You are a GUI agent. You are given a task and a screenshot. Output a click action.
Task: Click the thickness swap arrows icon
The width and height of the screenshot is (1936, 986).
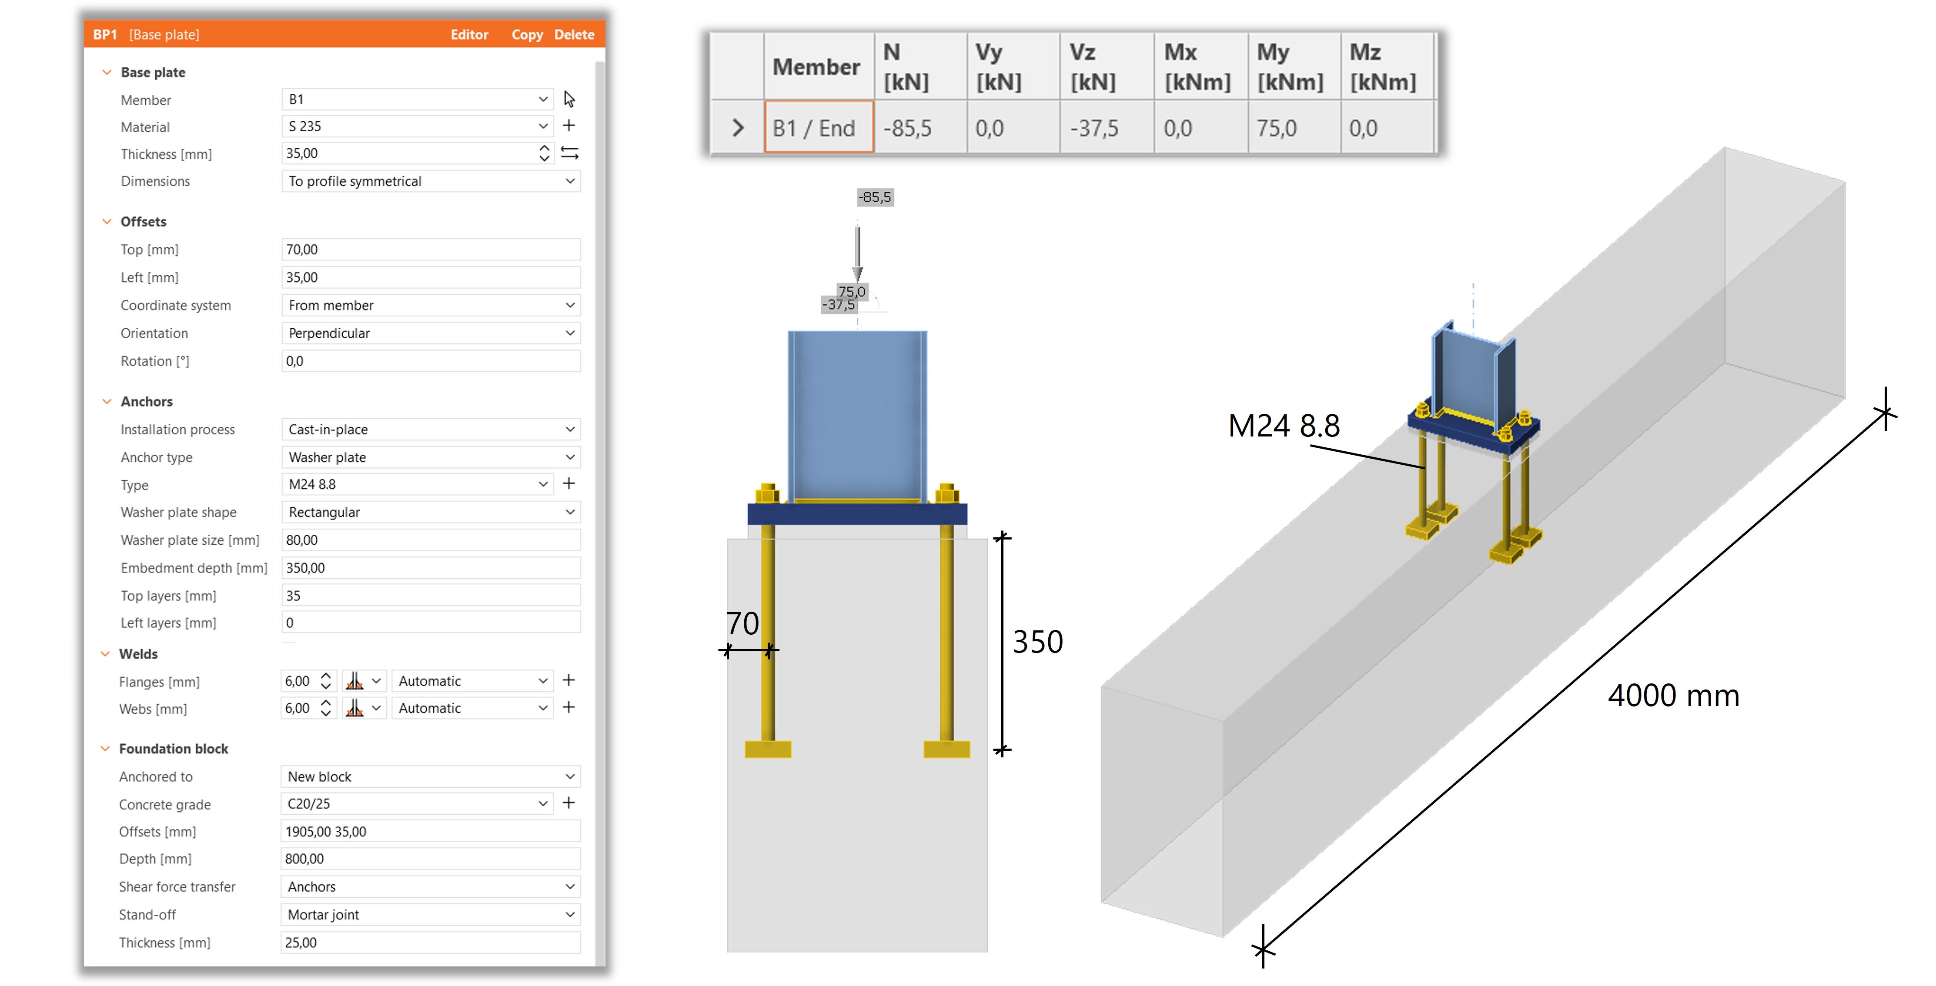pos(570,153)
